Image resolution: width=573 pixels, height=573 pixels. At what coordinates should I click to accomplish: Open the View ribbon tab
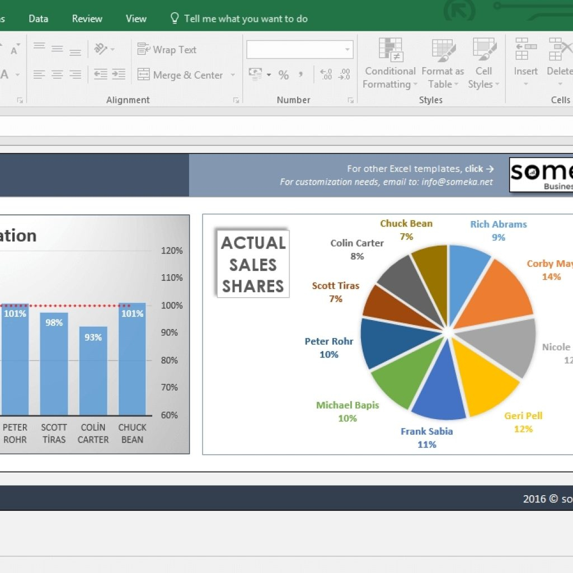pyautogui.click(x=136, y=18)
